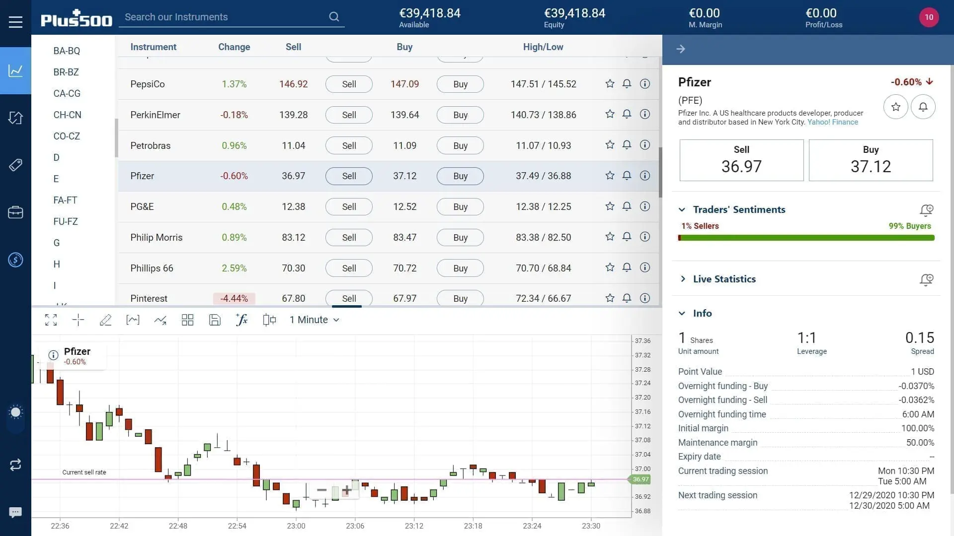The height and width of the screenshot is (536, 954).
Task: Sort by the High/Low column header
Action: (x=543, y=47)
